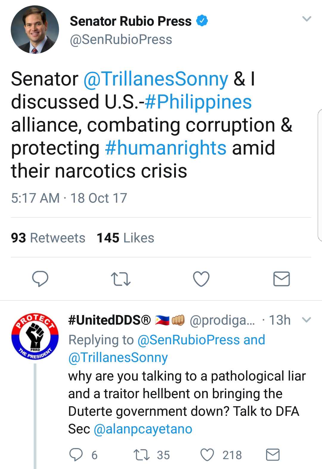Like the #UnitedDDS reply with 218 likes
Viewport: 322px width, 469px height.
[207, 455]
